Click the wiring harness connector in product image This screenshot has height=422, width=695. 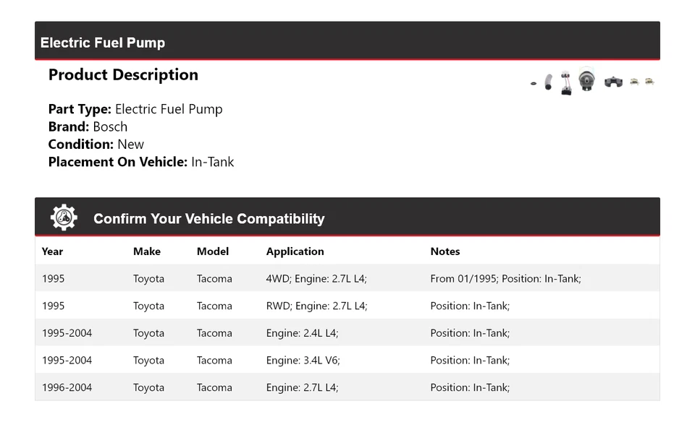coord(566,83)
